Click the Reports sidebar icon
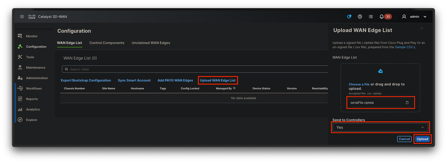447x163 pixels. point(20,99)
